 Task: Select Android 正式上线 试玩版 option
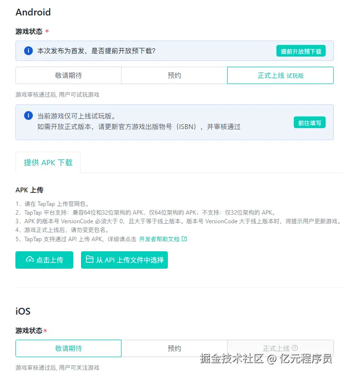point(280,75)
